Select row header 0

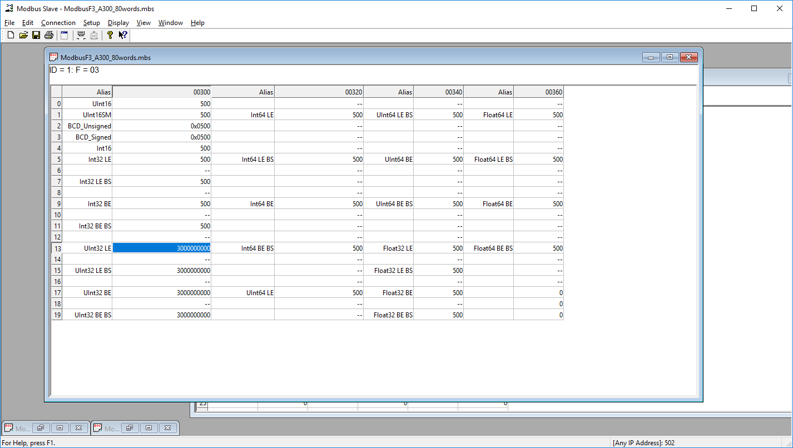click(x=57, y=103)
